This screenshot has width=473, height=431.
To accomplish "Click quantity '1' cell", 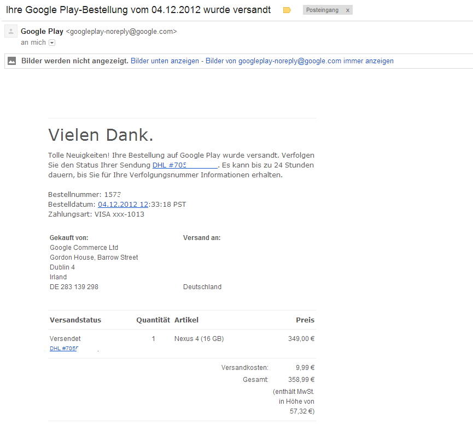I will 153,339.
